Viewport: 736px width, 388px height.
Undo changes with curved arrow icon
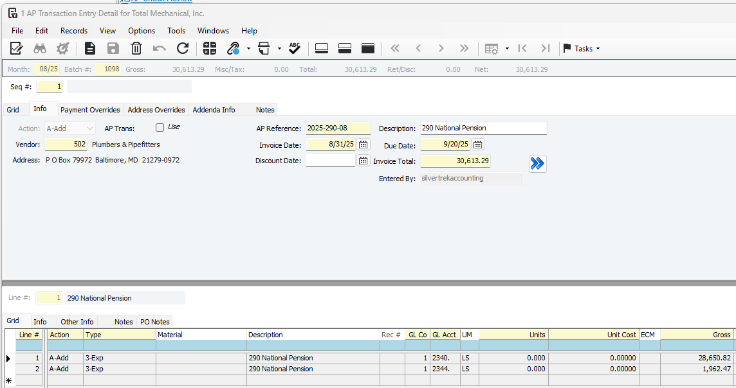(x=159, y=48)
